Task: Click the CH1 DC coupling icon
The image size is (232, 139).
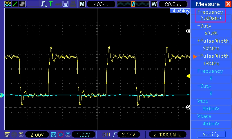Action: coord(7,135)
